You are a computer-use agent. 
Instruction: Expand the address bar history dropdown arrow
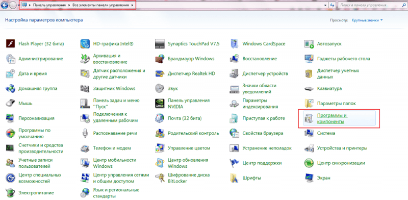(x=326, y=5)
